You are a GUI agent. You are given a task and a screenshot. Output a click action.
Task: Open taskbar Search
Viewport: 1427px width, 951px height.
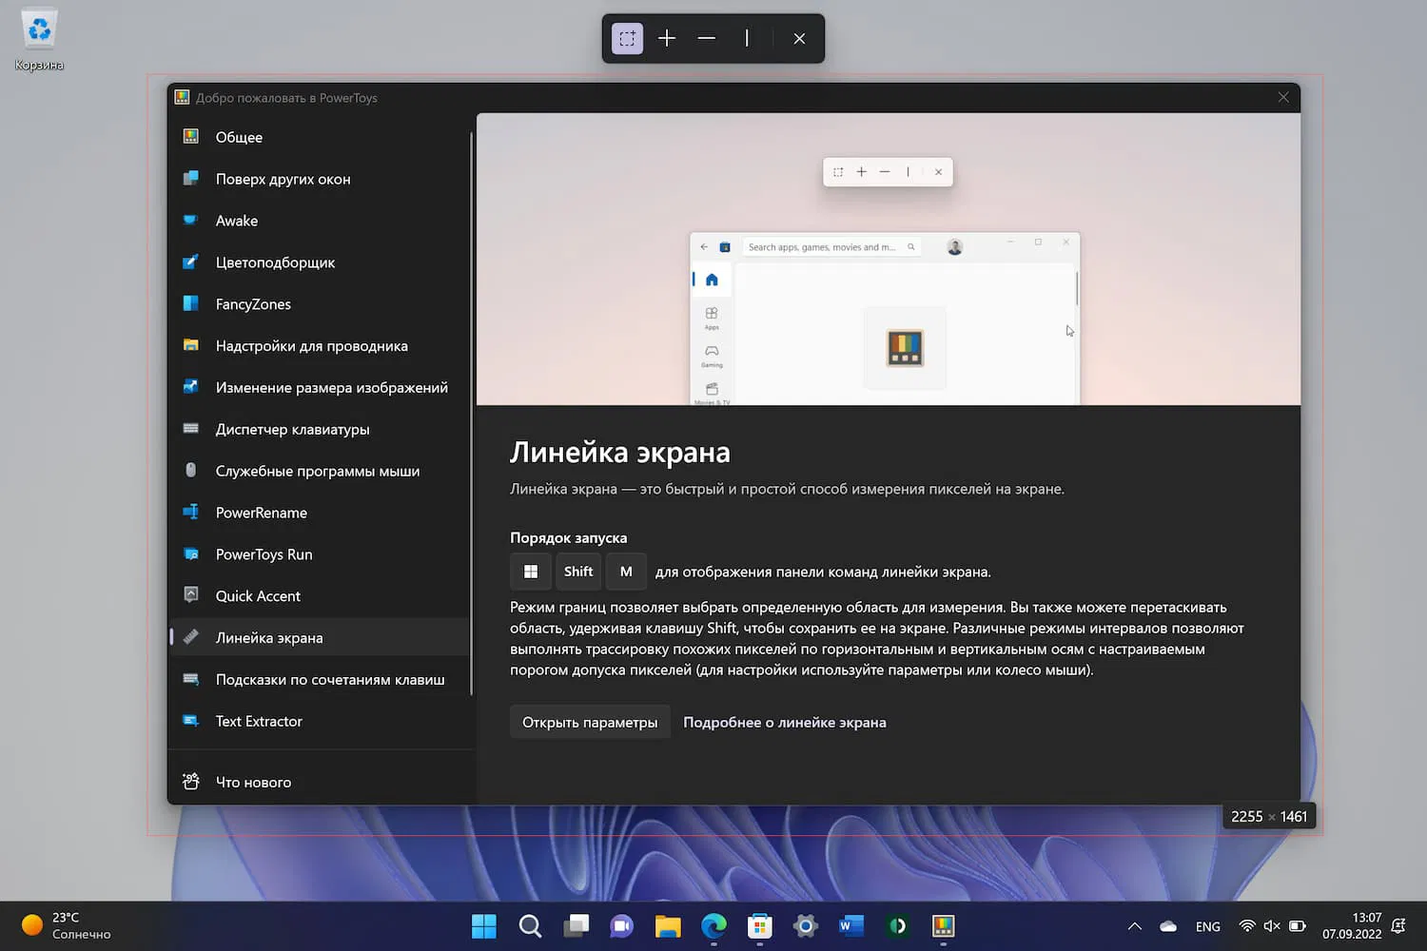pyautogui.click(x=530, y=926)
